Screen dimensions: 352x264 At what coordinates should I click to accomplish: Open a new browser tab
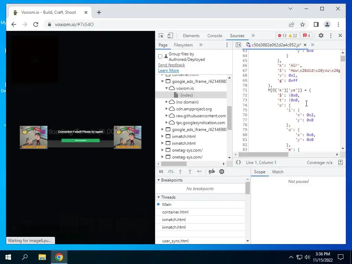[99, 12]
